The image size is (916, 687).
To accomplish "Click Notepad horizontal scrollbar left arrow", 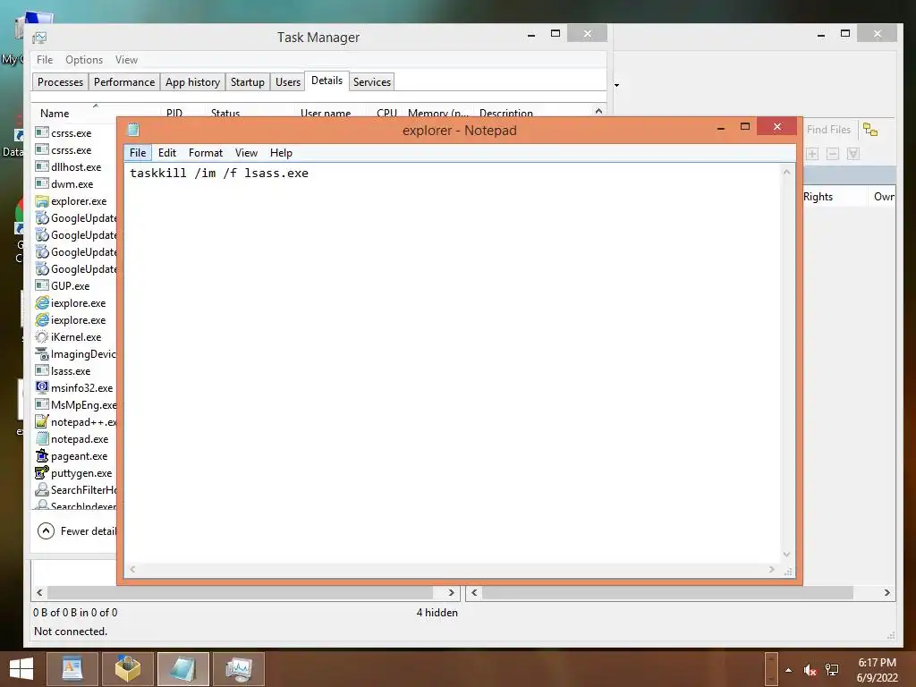I will (132, 569).
